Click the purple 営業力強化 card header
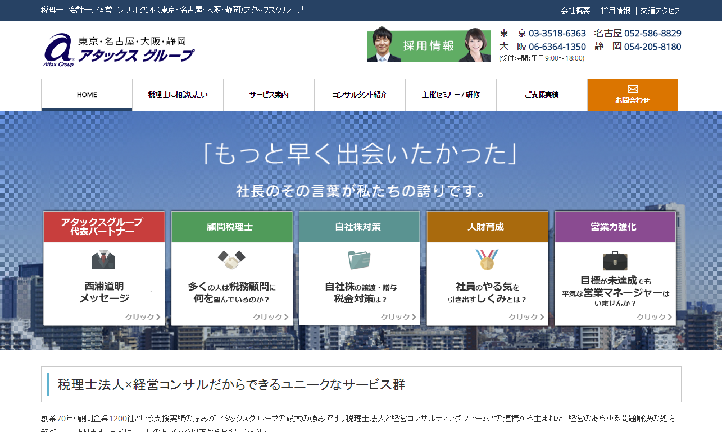 coord(615,227)
